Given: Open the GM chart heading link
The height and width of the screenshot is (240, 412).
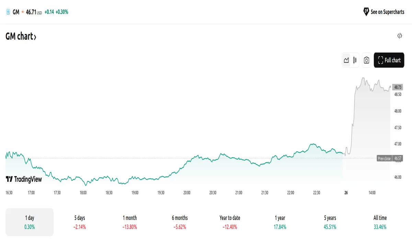Looking at the screenshot, I should (21, 36).
